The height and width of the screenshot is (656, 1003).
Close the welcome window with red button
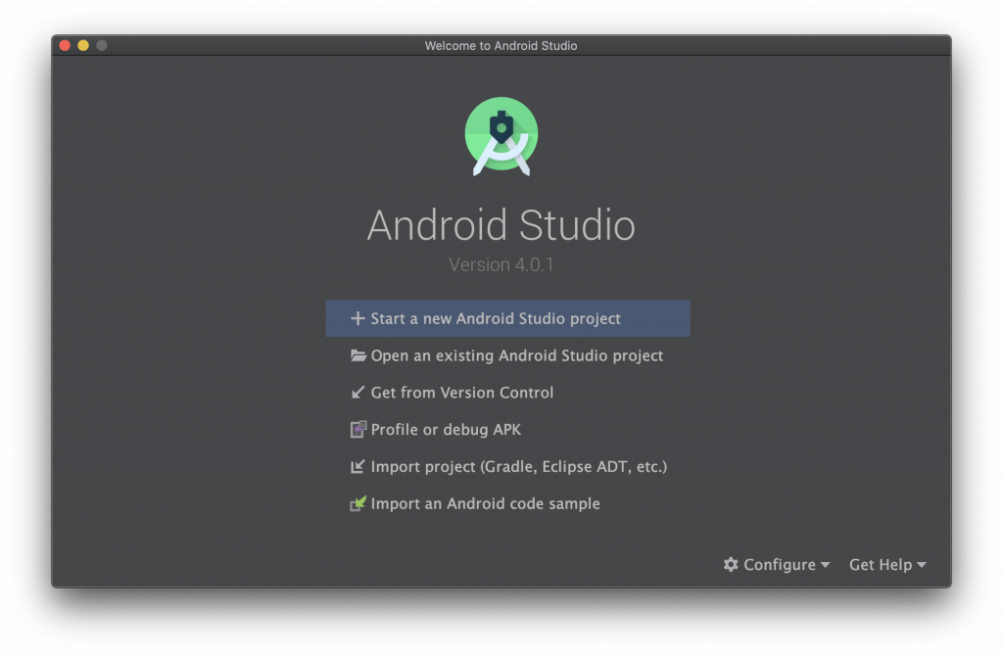tap(65, 45)
